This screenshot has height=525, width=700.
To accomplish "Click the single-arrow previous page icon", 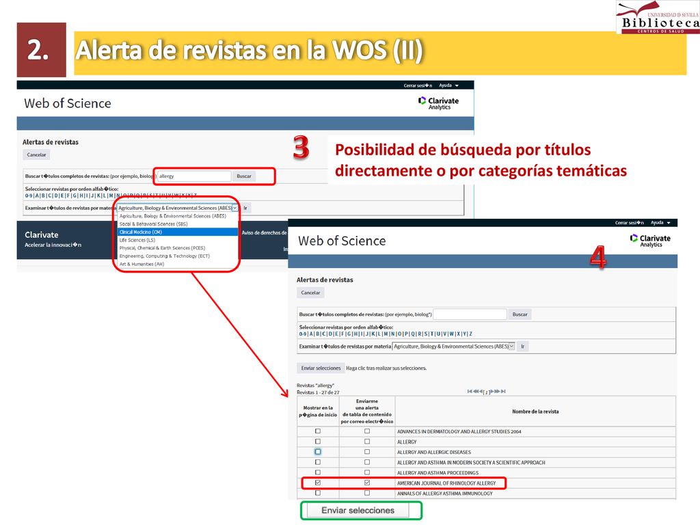I will (x=481, y=392).
